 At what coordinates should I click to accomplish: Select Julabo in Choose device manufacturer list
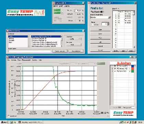click(18, 37)
